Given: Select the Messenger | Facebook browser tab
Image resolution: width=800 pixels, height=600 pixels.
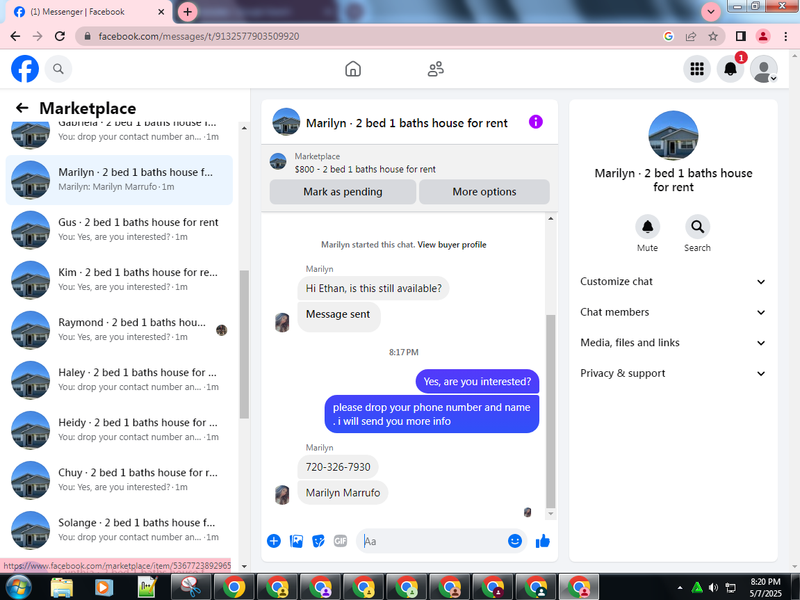Looking at the screenshot, I should (89, 12).
